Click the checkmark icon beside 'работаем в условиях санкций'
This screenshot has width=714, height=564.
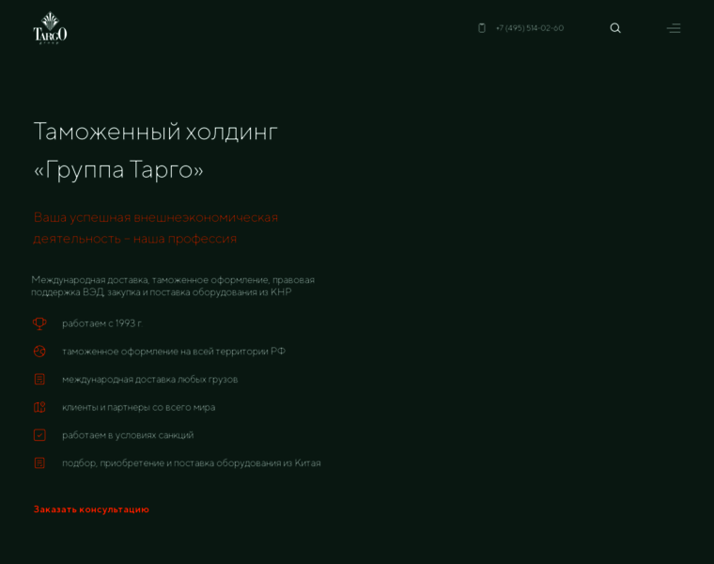[x=39, y=435]
